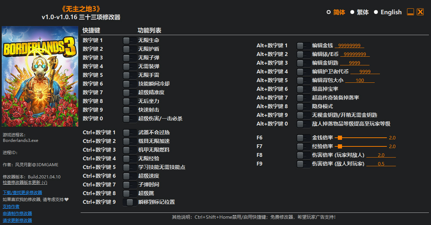Toggle 敌人掉落物品等级提高 switch
The image size is (431, 225).
coord(303,124)
